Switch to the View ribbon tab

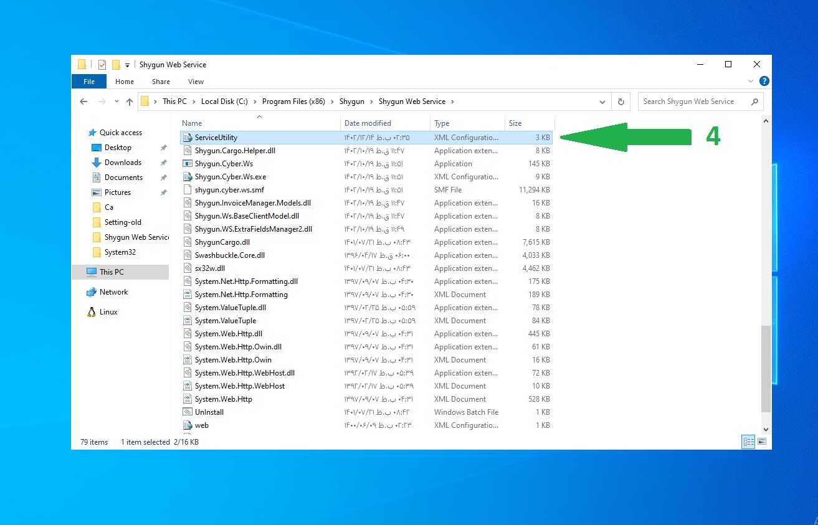point(196,82)
